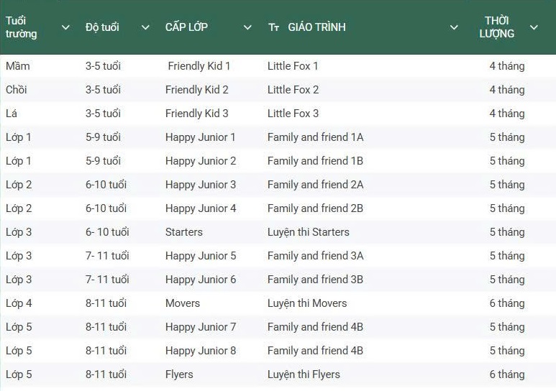Click the 'Family and friend 2B' cell
Viewport: 556px width, 391px height.
click(x=316, y=208)
